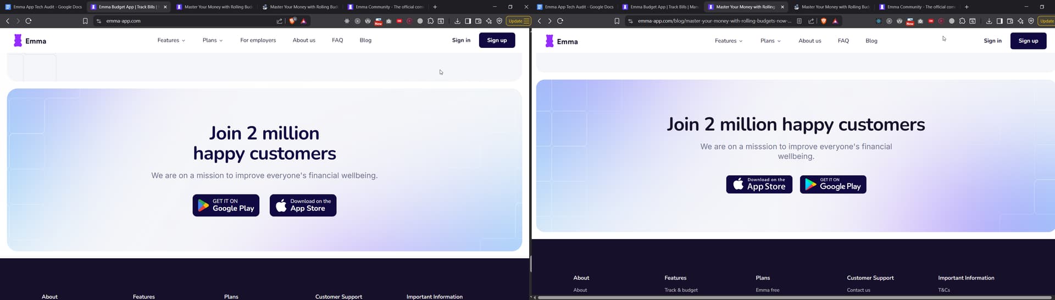Switch to Emma Community tab in left window
This screenshot has height=300, width=1055.
386,7
